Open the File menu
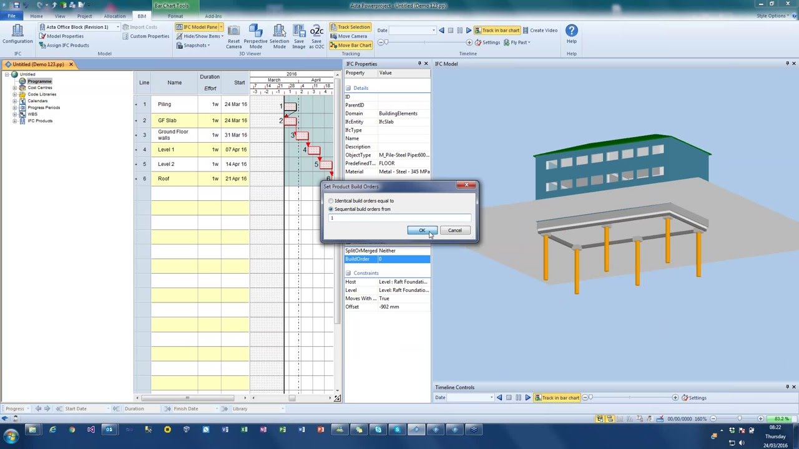 11,16
